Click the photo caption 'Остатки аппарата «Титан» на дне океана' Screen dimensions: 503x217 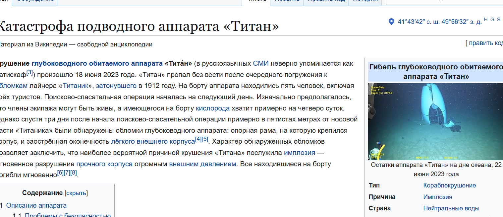click(436, 170)
